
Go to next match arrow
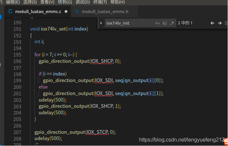coord(219,23)
